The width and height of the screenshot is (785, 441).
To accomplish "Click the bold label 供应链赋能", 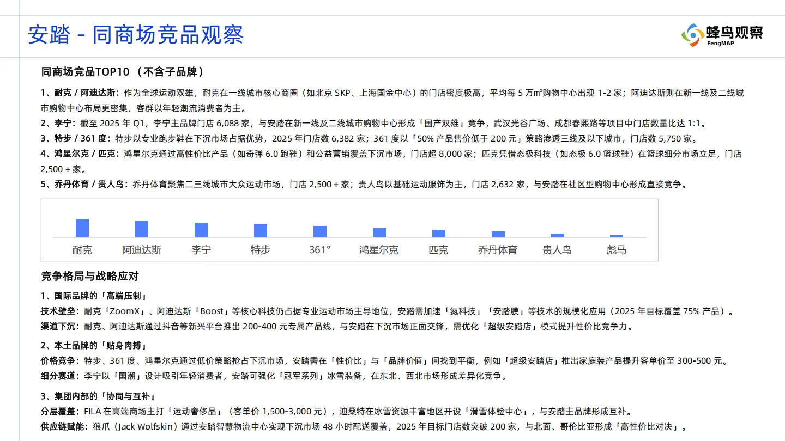I will tap(65, 427).
